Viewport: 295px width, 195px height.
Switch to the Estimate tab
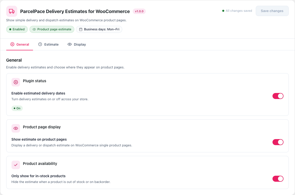click(48, 44)
